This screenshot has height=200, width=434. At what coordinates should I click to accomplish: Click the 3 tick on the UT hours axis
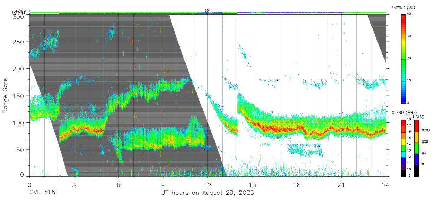(x=74, y=184)
